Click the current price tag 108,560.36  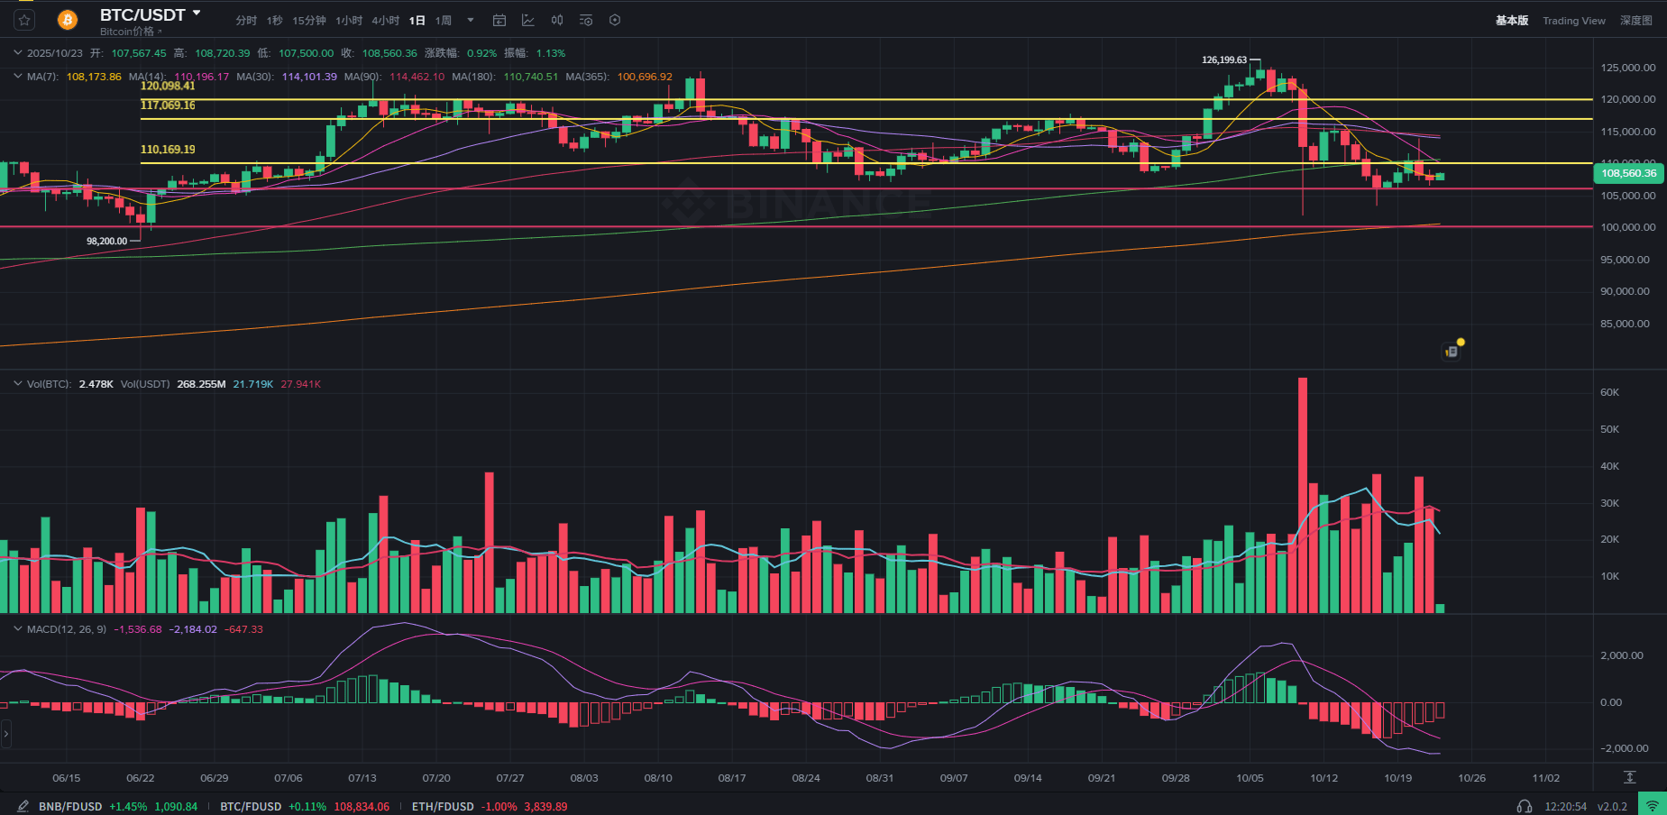pos(1628,173)
